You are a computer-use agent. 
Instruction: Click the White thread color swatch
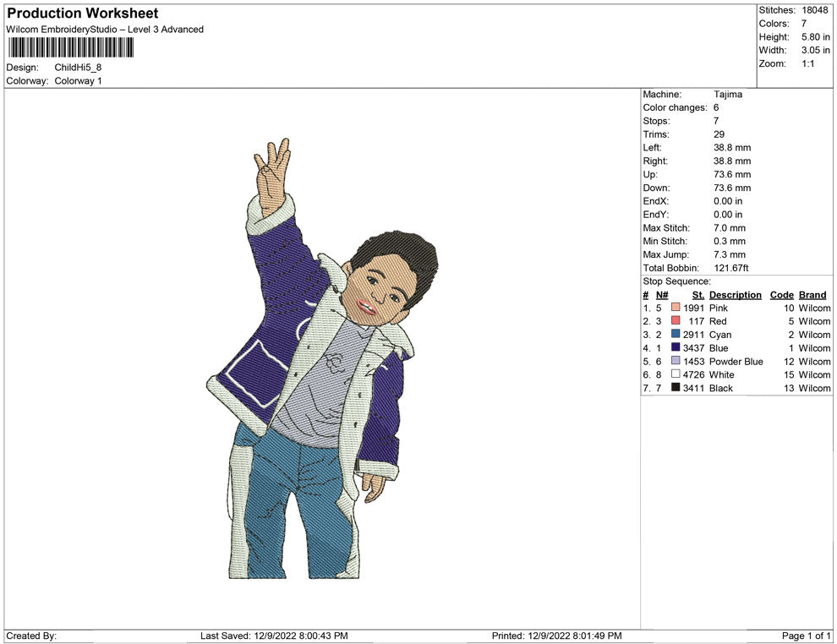point(676,374)
